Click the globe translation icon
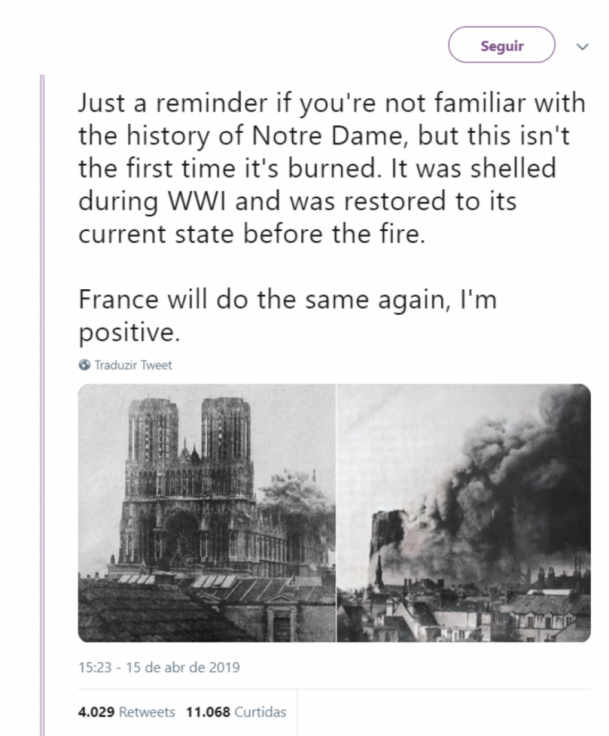The width and height of the screenshot is (609, 736). [x=84, y=365]
